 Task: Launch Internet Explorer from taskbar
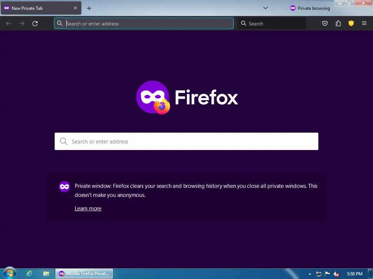click(29, 274)
